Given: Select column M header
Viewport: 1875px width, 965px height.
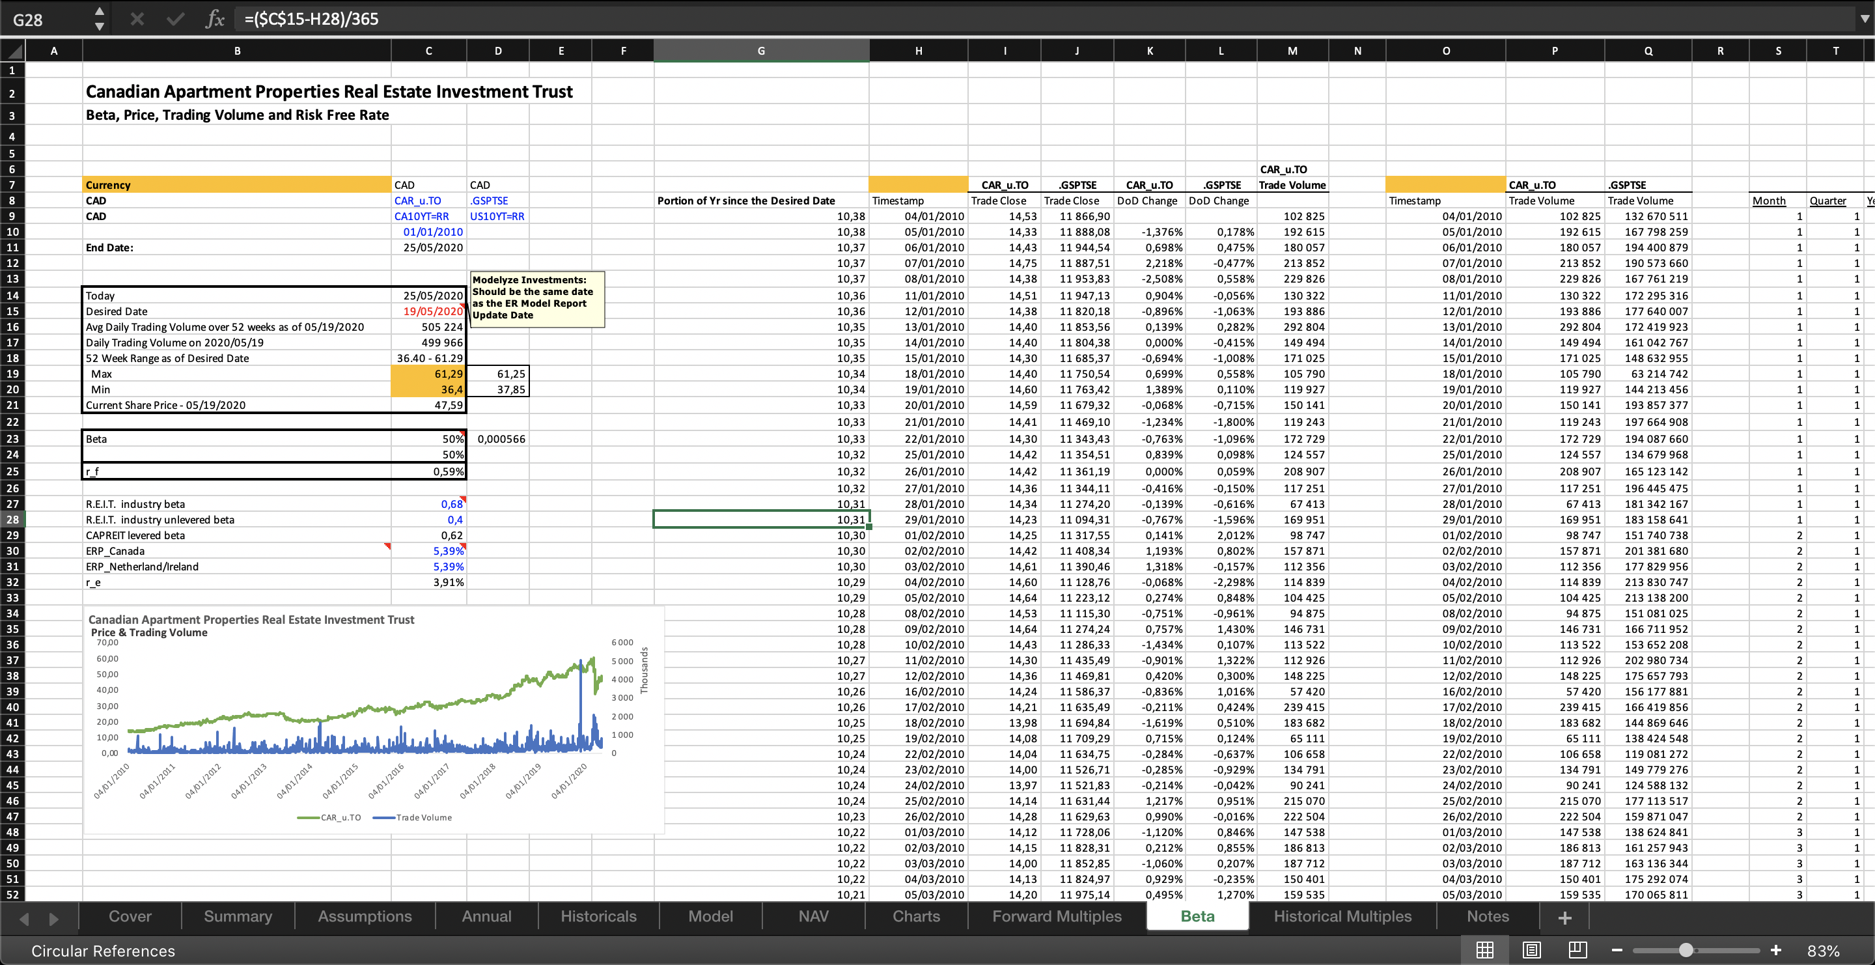Looking at the screenshot, I should tap(1292, 51).
